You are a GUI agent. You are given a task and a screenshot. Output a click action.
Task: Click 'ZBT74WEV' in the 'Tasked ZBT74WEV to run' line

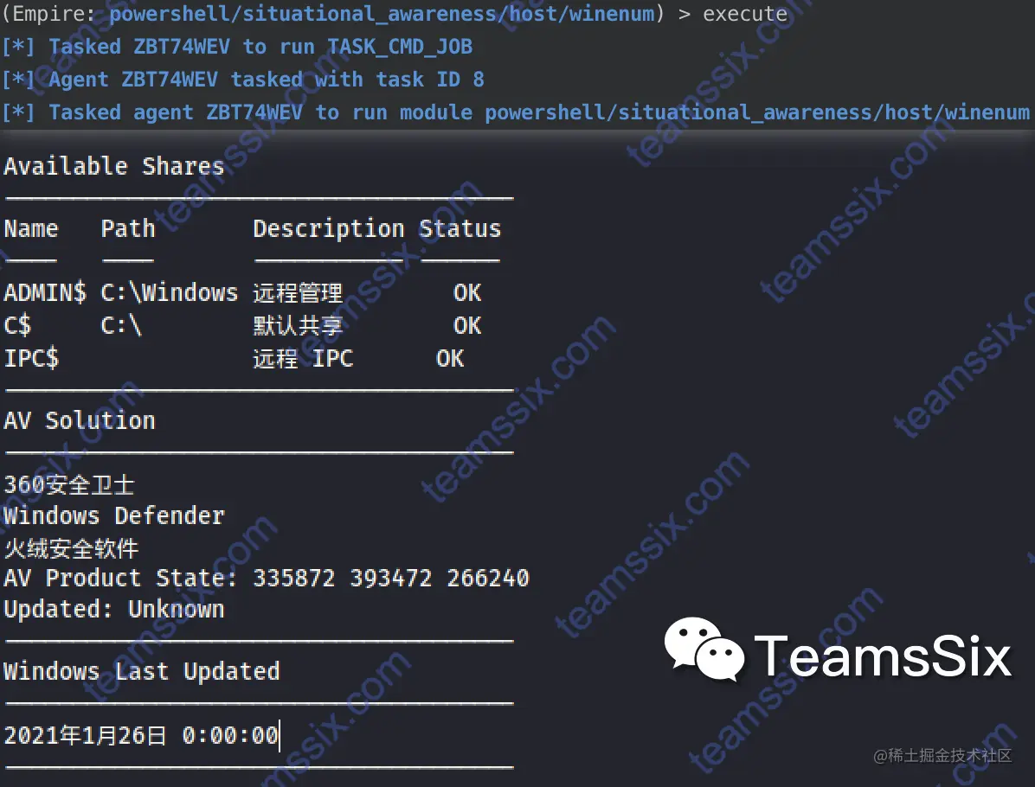point(182,47)
